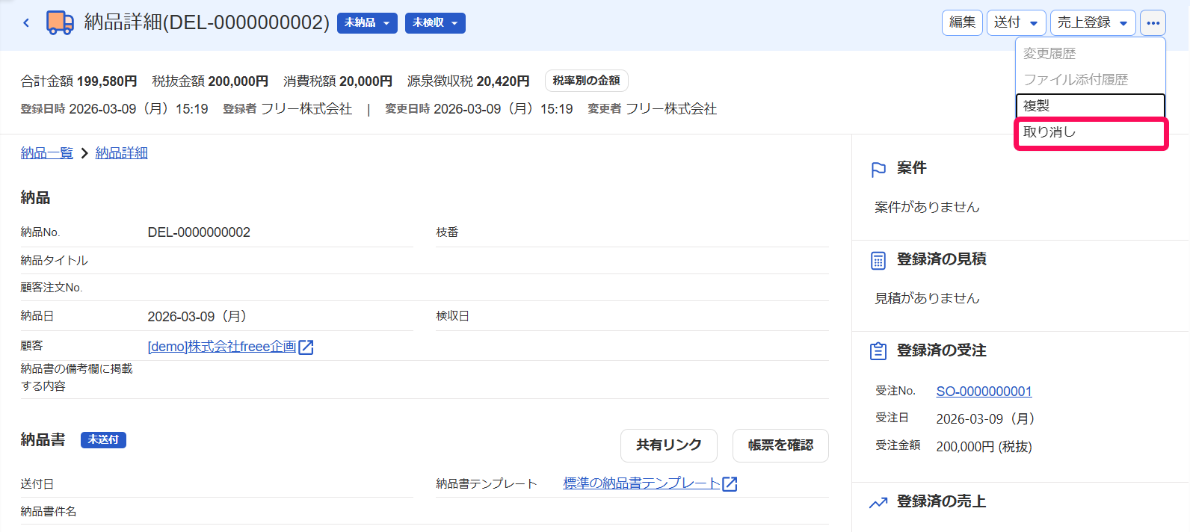Screen dimensions: 1190x532
Task: Click the 納品No. value DEL-0000000002
Action: (x=199, y=232)
